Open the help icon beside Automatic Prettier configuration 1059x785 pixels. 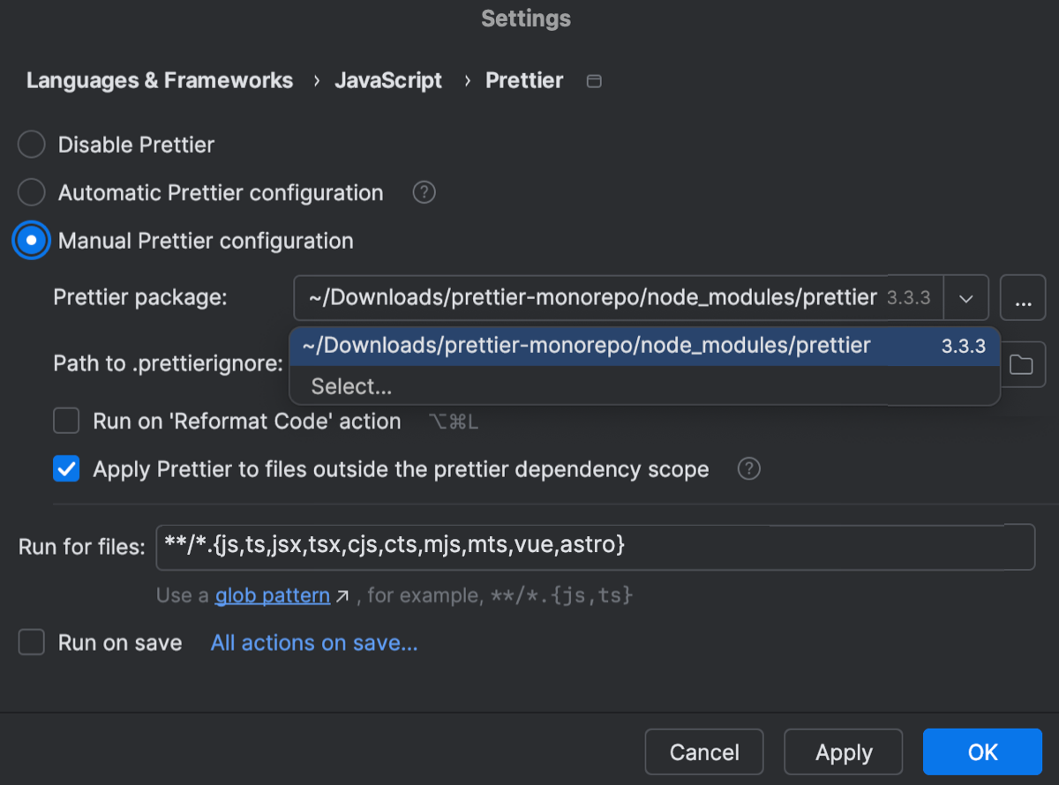point(424,192)
